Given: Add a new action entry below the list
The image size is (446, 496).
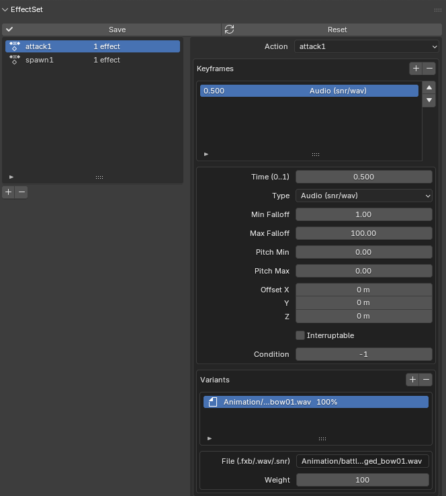Looking at the screenshot, I should click(x=9, y=192).
